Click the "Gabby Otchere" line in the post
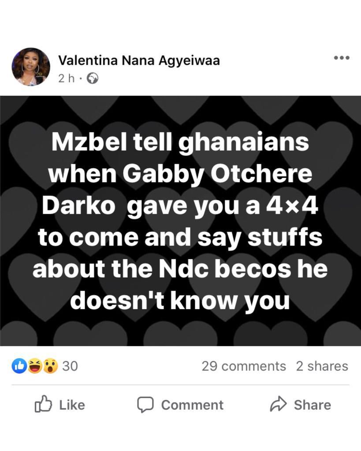Screen dimensions: 361x451 180,175
